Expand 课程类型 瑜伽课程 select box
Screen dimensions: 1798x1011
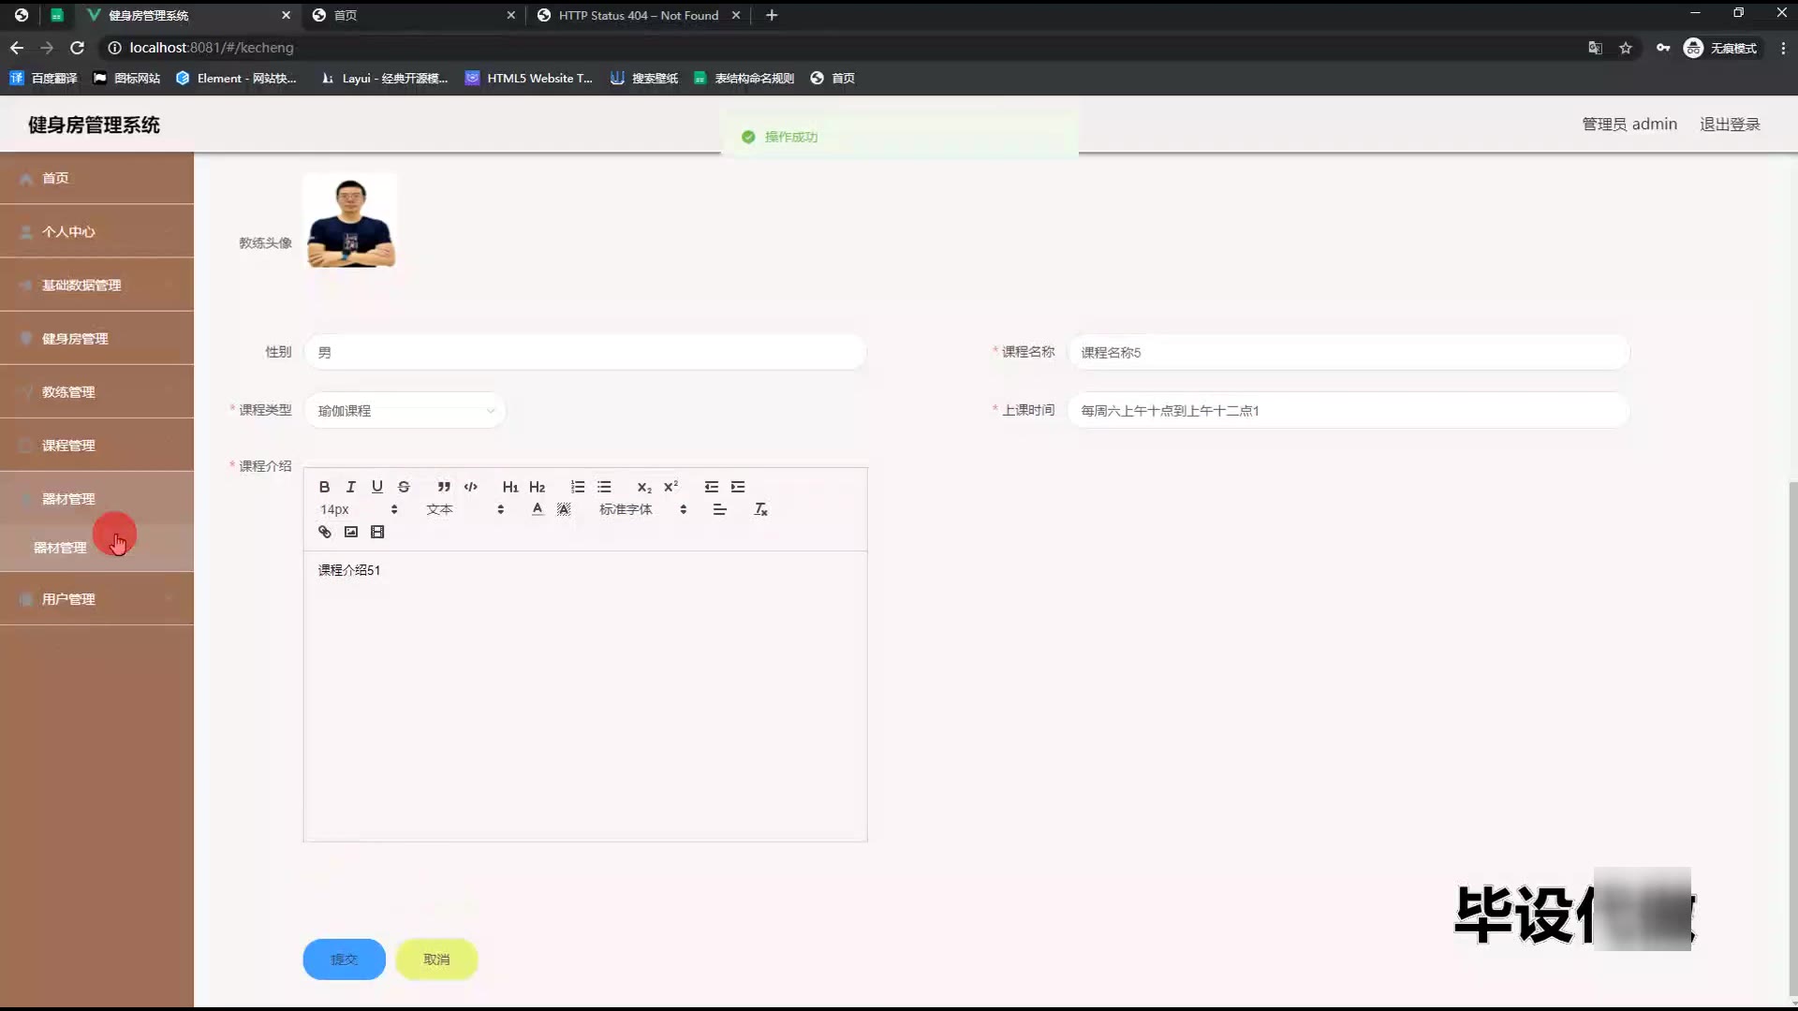click(405, 411)
